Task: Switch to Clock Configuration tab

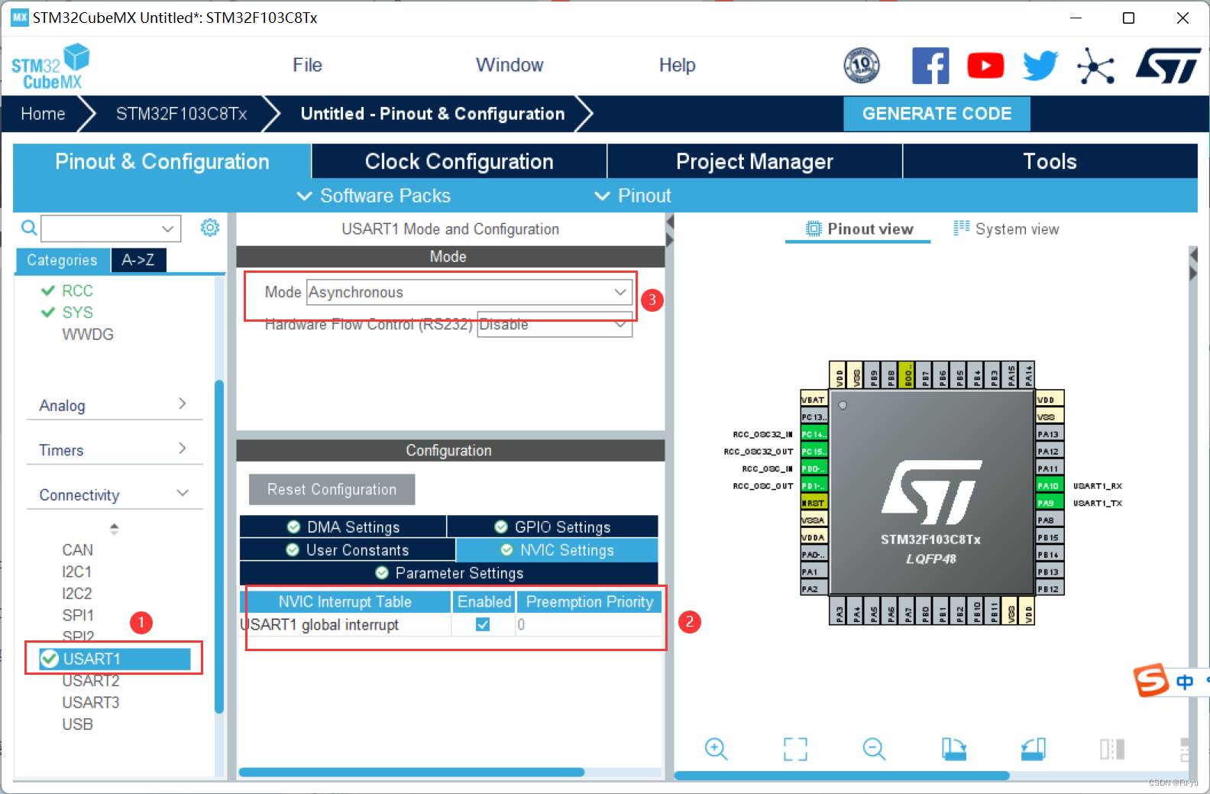Action: tap(459, 161)
